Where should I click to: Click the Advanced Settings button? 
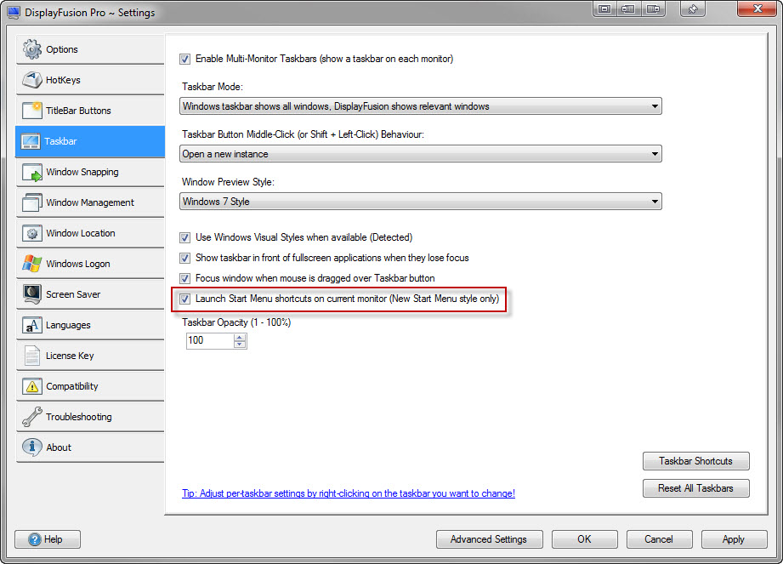(x=488, y=539)
